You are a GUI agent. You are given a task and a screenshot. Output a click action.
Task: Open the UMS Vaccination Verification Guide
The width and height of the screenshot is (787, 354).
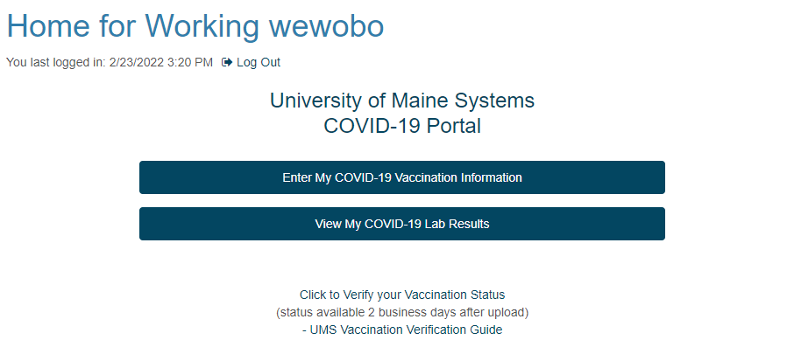tap(406, 330)
